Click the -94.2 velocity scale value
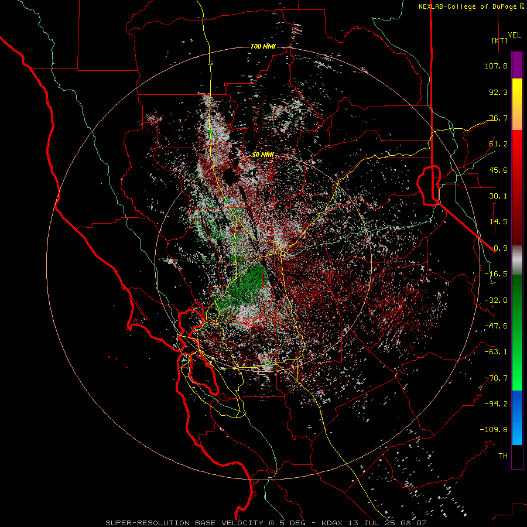The height and width of the screenshot is (527, 527). coord(496,404)
